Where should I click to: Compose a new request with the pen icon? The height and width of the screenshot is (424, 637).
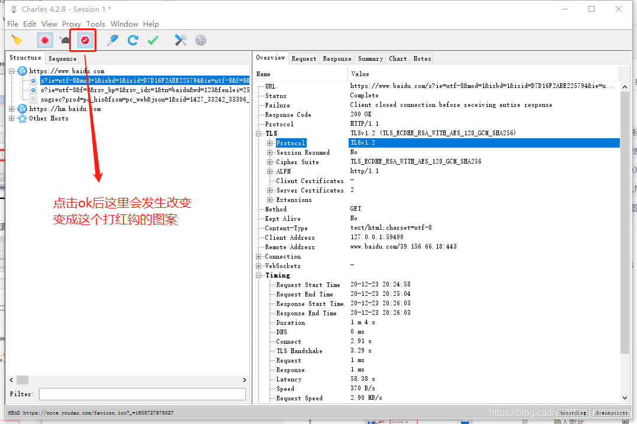pyautogui.click(x=112, y=40)
